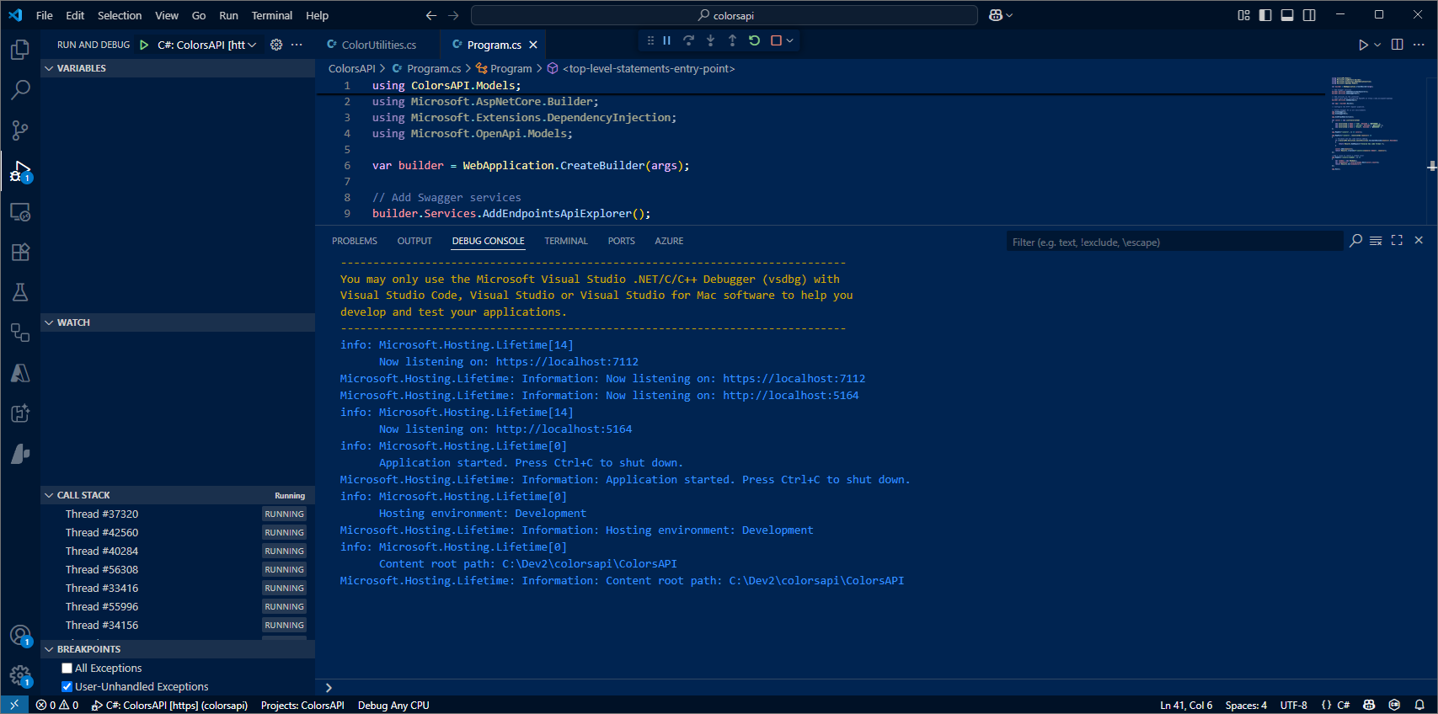
Task: Open the Terminal menu in menu bar
Action: coord(271,15)
